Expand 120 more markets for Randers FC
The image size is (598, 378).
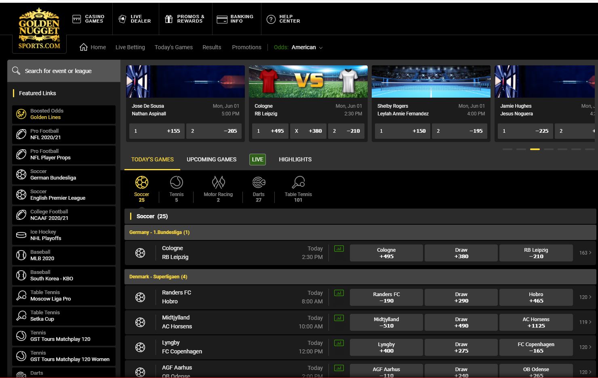pos(585,297)
